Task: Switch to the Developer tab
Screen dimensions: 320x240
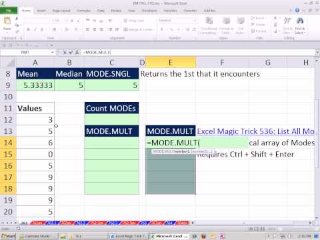Action: point(149,11)
